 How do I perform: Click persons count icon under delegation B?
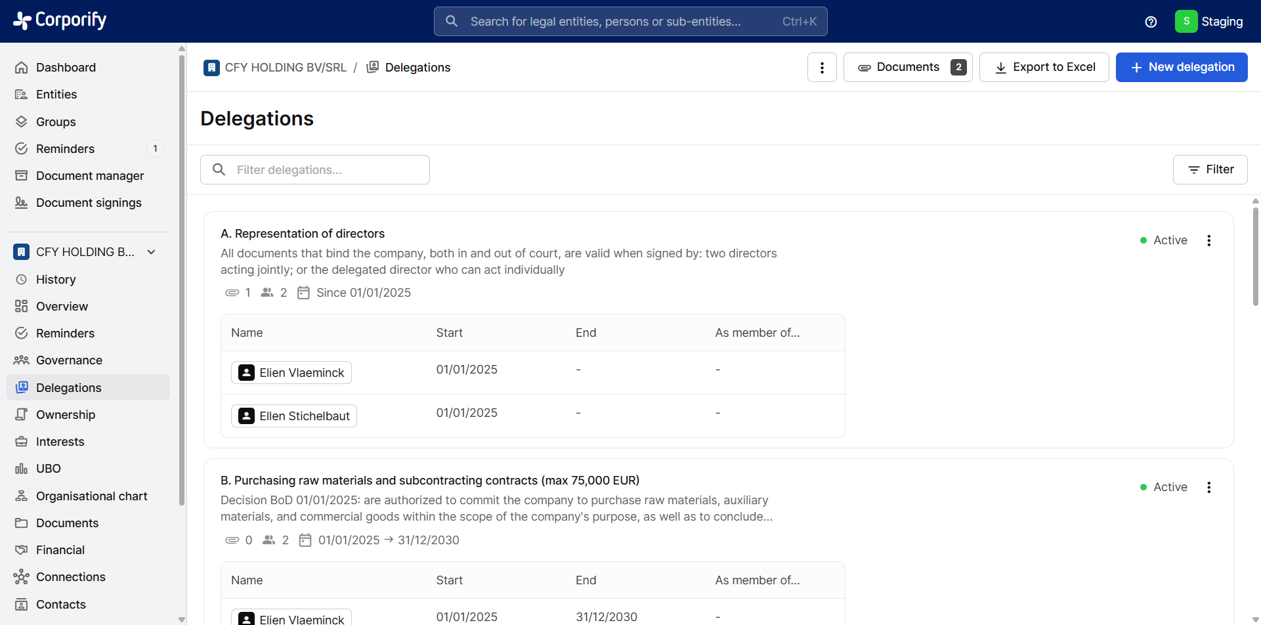(x=268, y=540)
